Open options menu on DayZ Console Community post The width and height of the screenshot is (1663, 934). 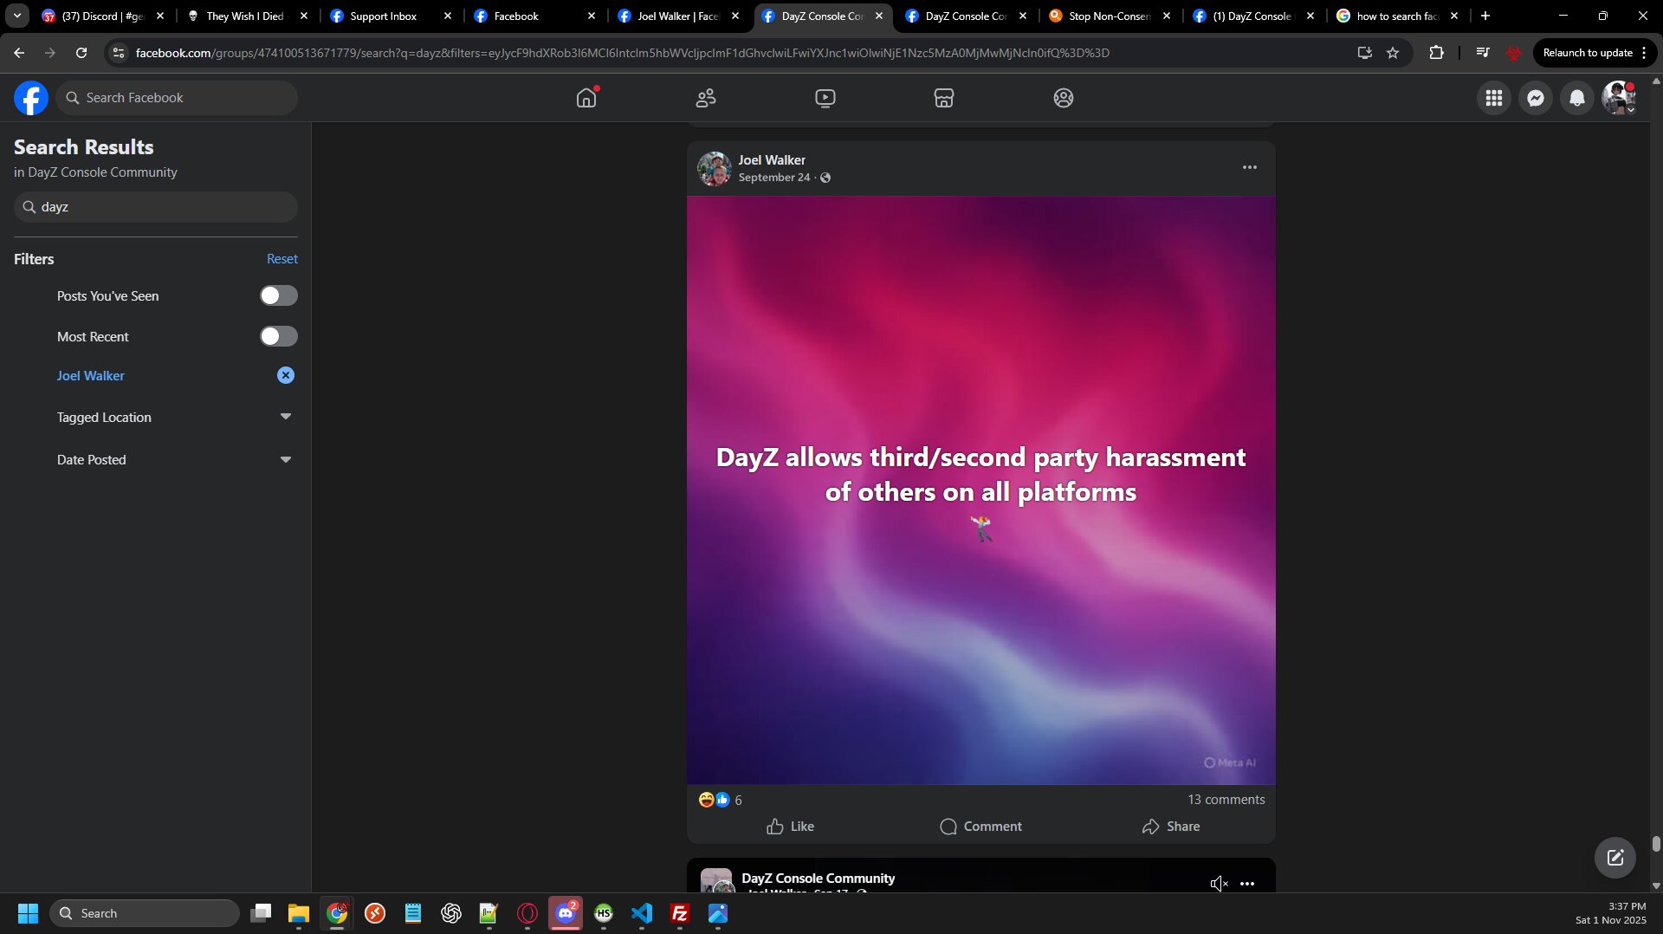point(1247,884)
